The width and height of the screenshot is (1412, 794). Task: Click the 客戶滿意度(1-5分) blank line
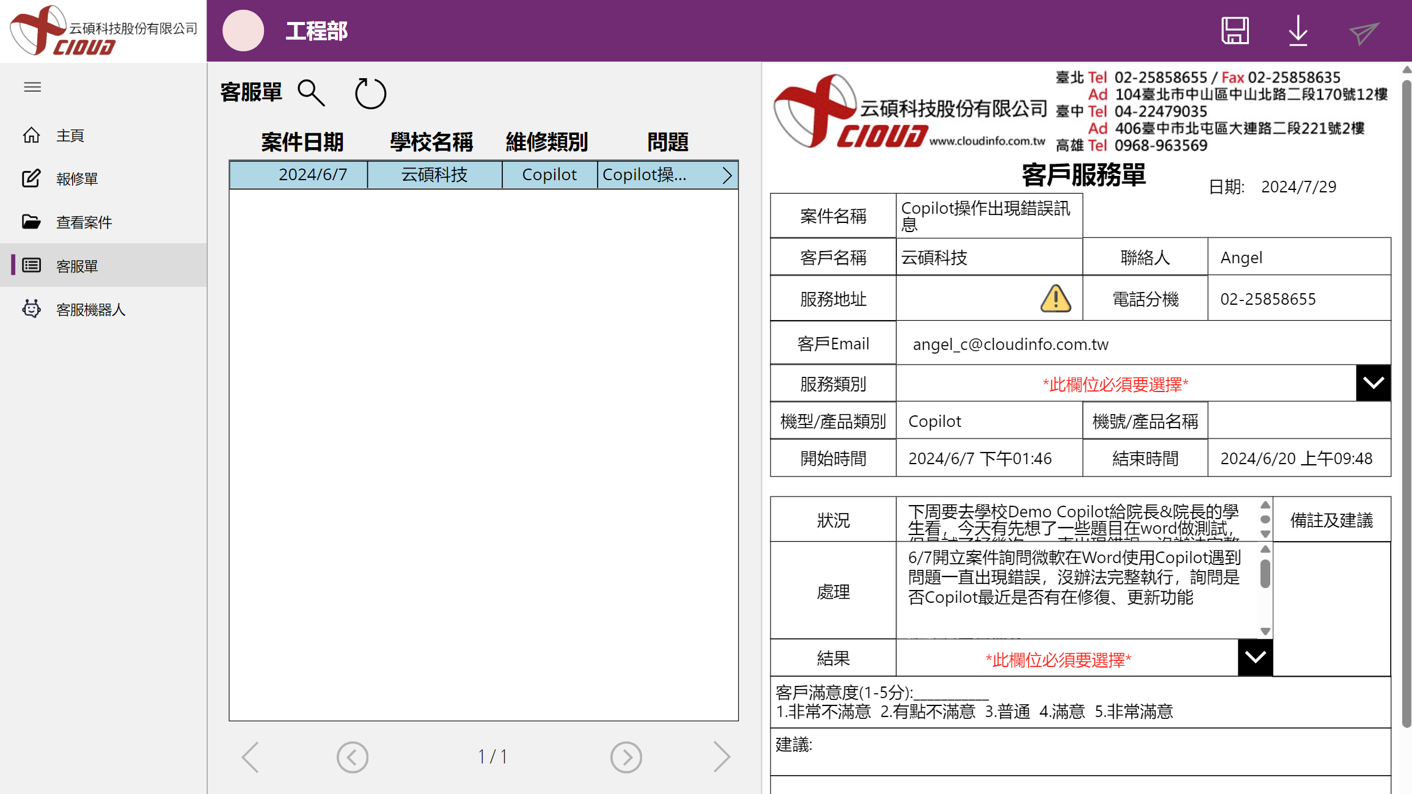(x=951, y=694)
